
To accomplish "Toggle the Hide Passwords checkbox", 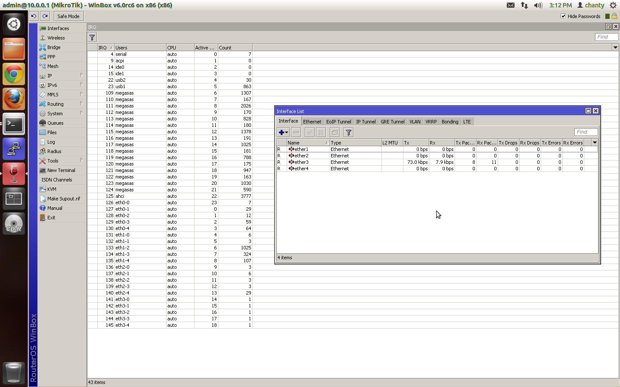I will pos(563,16).
